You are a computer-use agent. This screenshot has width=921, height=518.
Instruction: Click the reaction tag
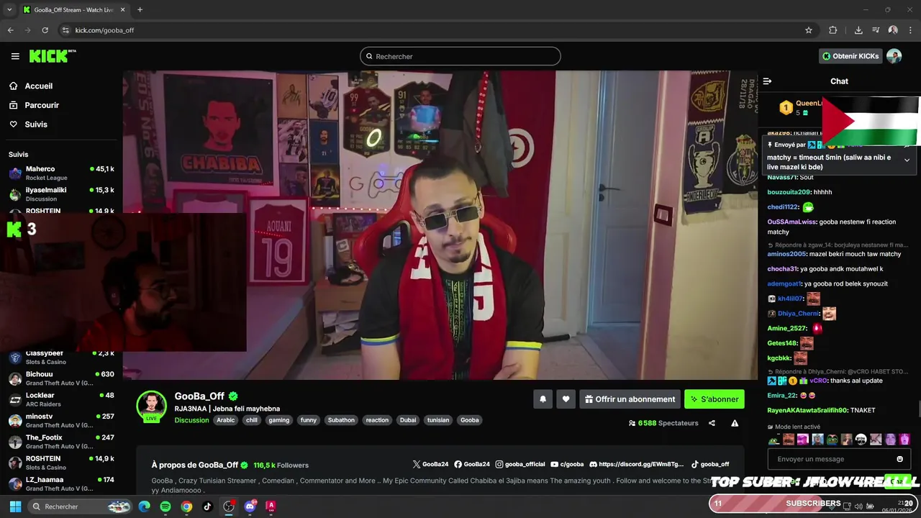[377, 420]
